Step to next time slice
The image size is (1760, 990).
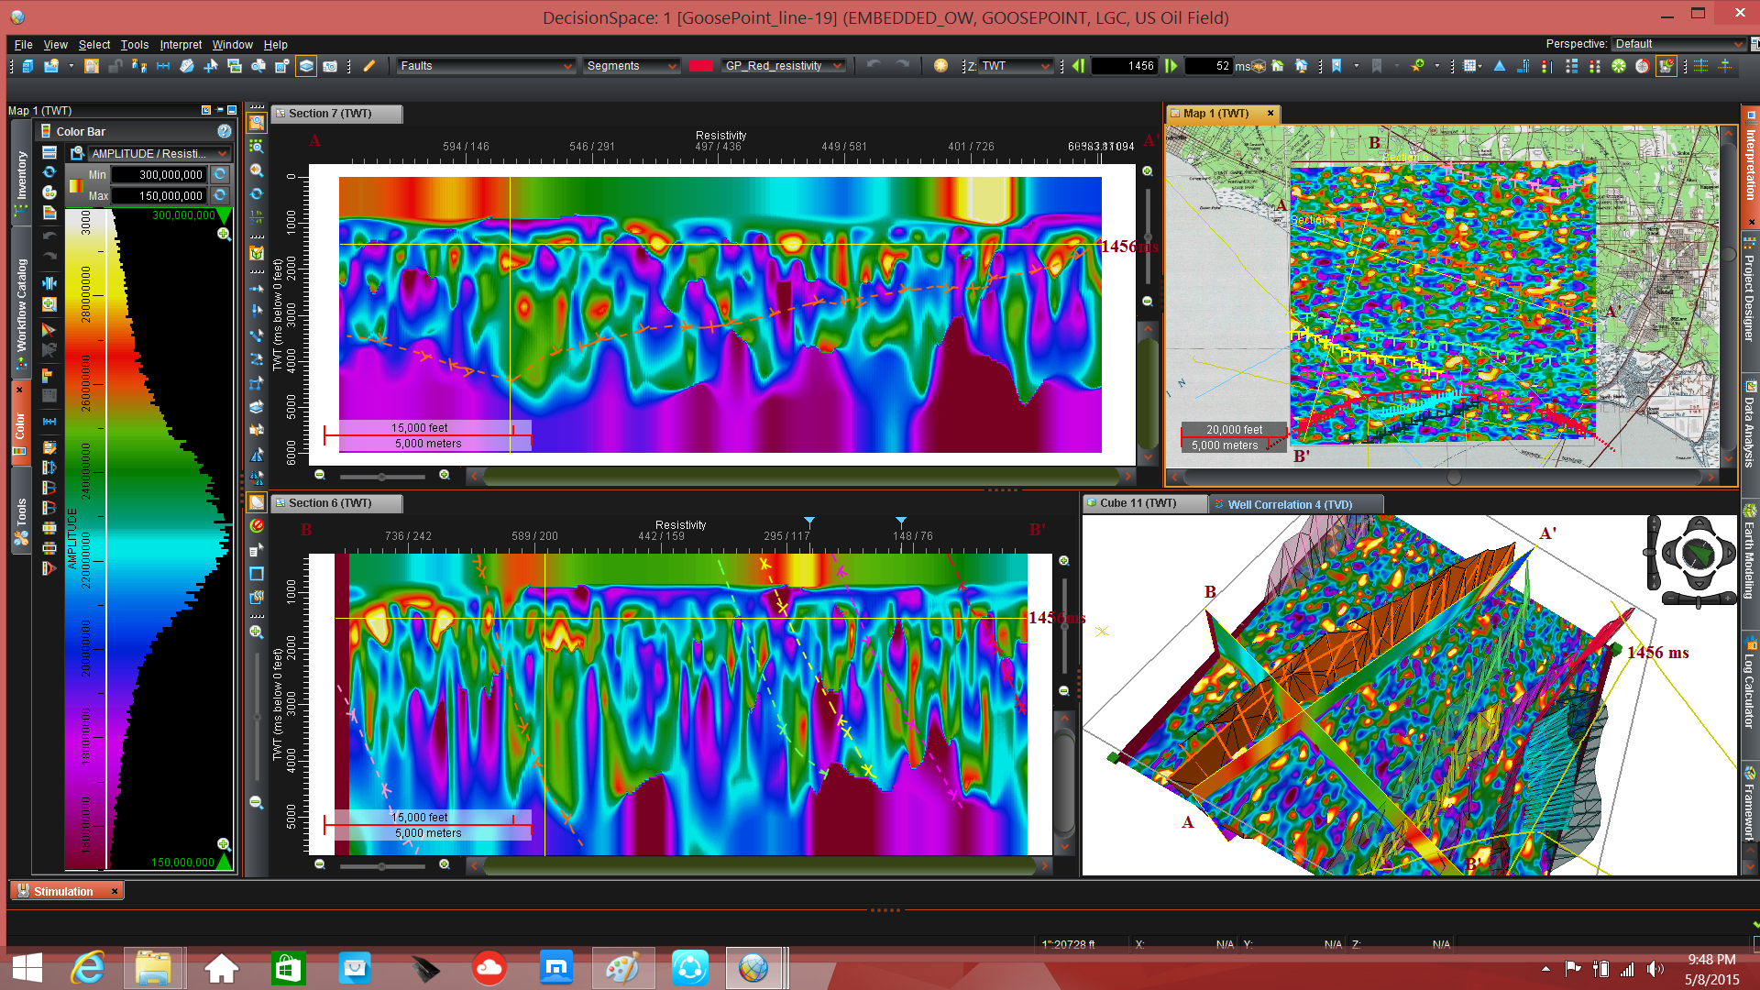tap(1171, 66)
